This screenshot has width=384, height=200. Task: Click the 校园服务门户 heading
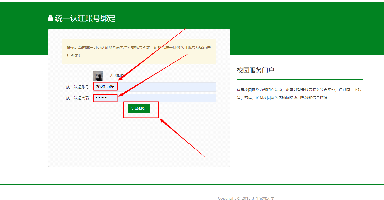(x=255, y=70)
